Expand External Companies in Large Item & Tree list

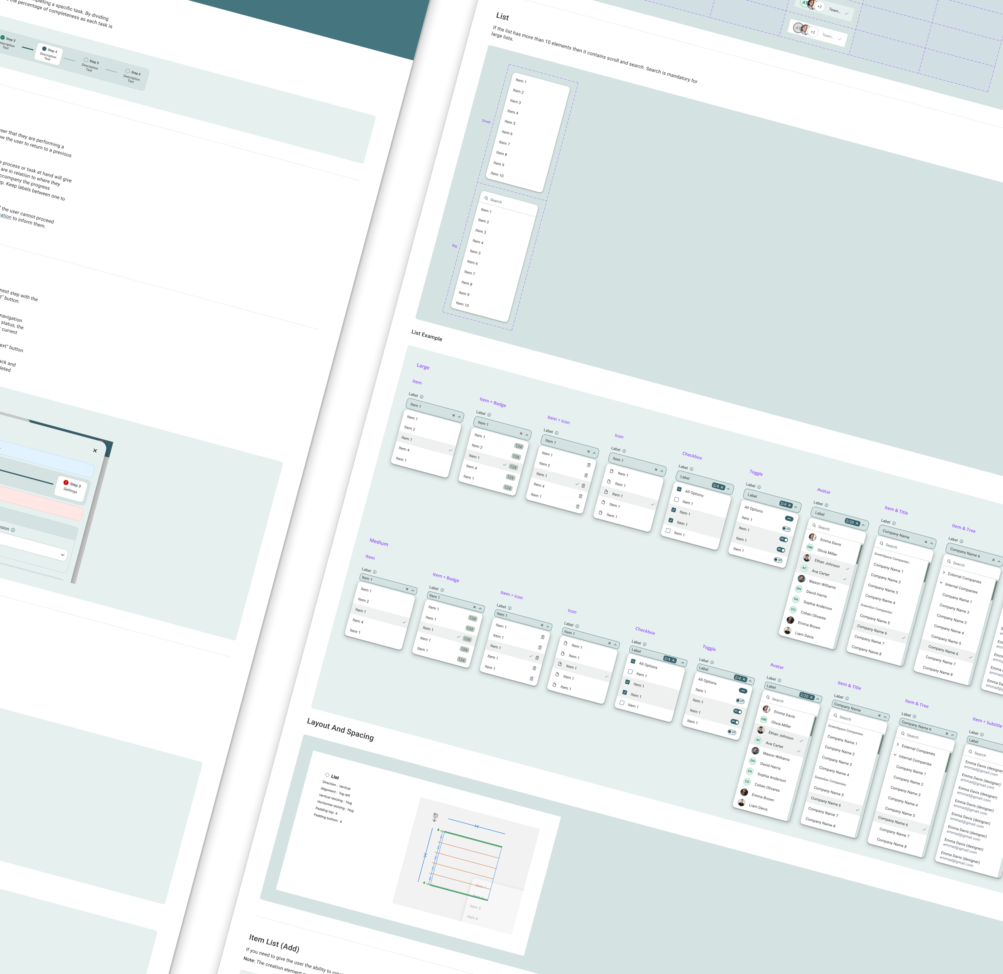coord(944,573)
